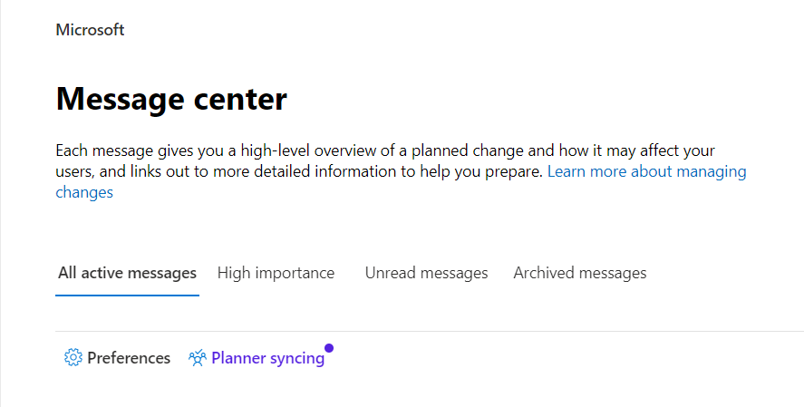Click the blue underline beneath All active messages
The image size is (804, 407).
coord(127,295)
